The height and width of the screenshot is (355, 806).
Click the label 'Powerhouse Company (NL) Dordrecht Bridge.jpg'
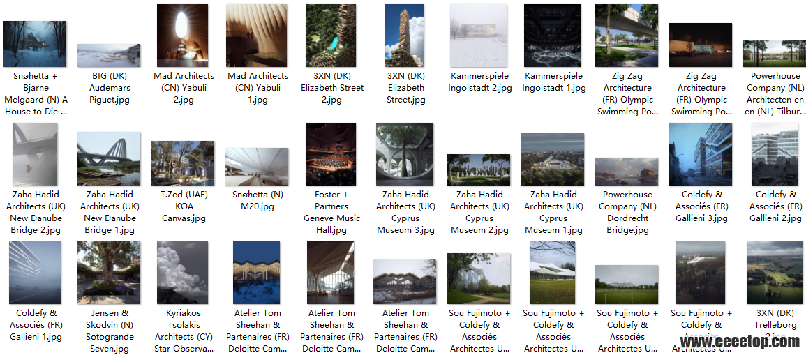627,212
